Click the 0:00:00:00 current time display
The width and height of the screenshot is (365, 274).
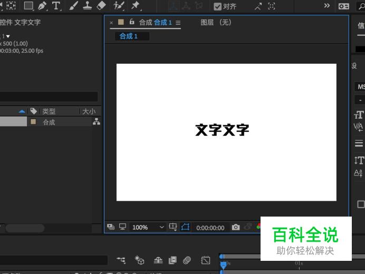click(x=210, y=228)
